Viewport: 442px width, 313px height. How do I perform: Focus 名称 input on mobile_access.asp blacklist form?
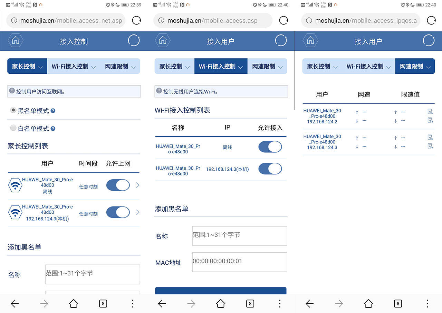240,236
